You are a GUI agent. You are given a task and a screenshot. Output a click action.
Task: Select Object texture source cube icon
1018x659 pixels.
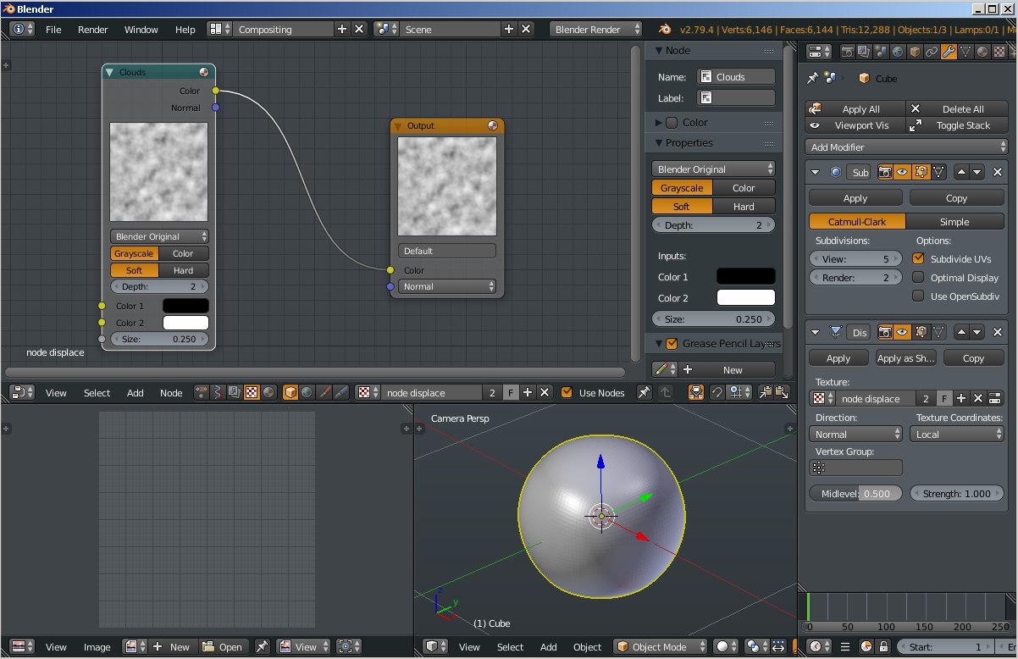click(290, 392)
